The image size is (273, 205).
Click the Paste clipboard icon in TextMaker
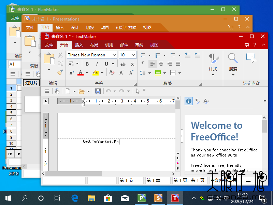[x=49, y=58]
